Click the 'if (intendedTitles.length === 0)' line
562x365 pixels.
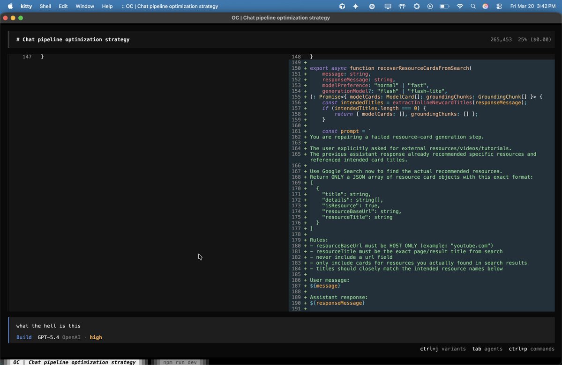tap(374, 108)
